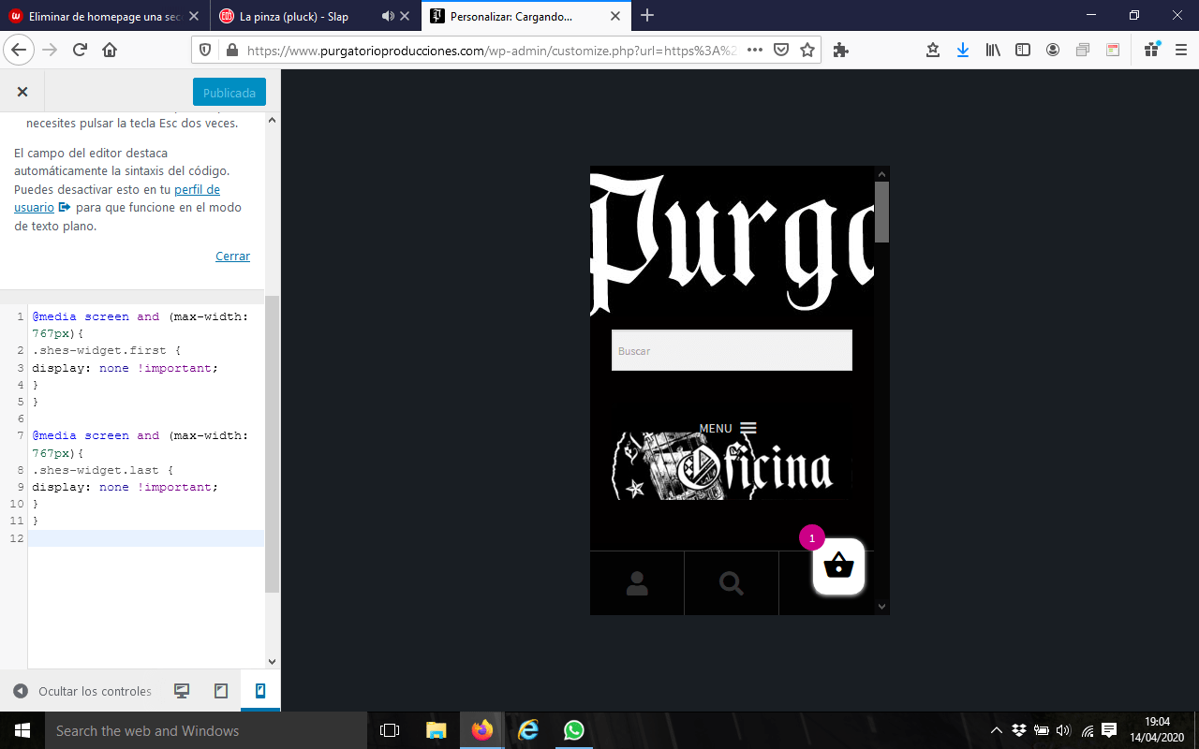Click the account user icon in preview footer
Image resolution: width=1199 pixels, height=749 pixels.
637,583
